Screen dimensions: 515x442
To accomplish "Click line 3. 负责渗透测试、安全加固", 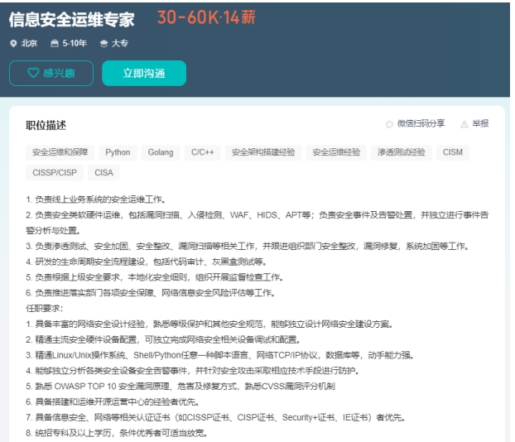I will click(248, 247).
